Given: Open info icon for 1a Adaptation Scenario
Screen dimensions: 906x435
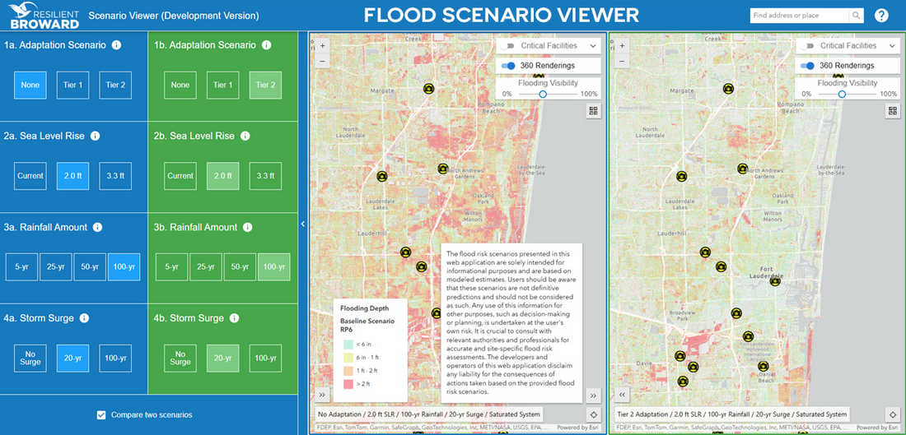Looking at the screenshot, I should [x=116, y=45].
